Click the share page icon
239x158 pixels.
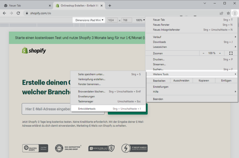pos(221,13)
